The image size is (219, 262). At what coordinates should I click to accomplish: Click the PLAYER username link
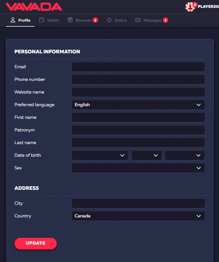[x=208, y=6]
